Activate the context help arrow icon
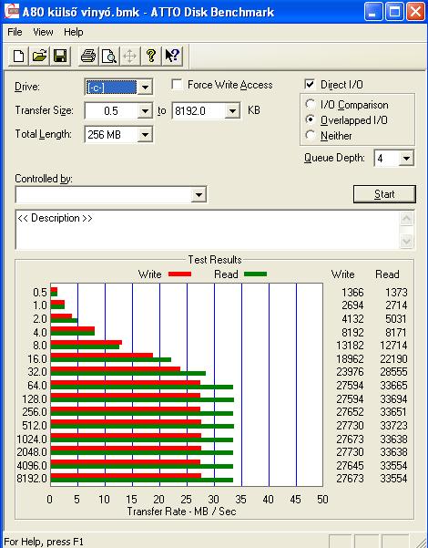 tap(172, 56)
